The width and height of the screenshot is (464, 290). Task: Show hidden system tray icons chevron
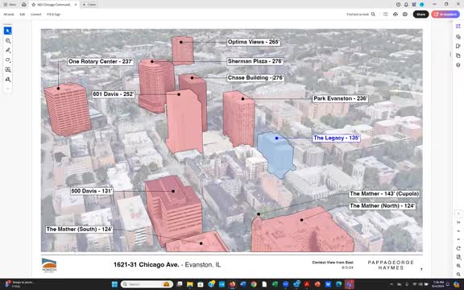click(x=391, y=284)
